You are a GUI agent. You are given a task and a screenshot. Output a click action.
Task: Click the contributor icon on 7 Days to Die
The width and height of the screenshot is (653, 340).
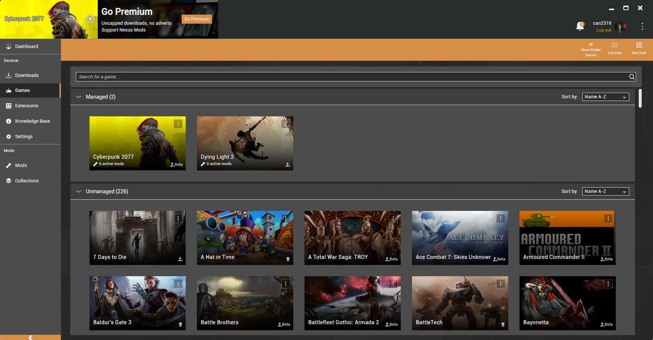(180, 259)
